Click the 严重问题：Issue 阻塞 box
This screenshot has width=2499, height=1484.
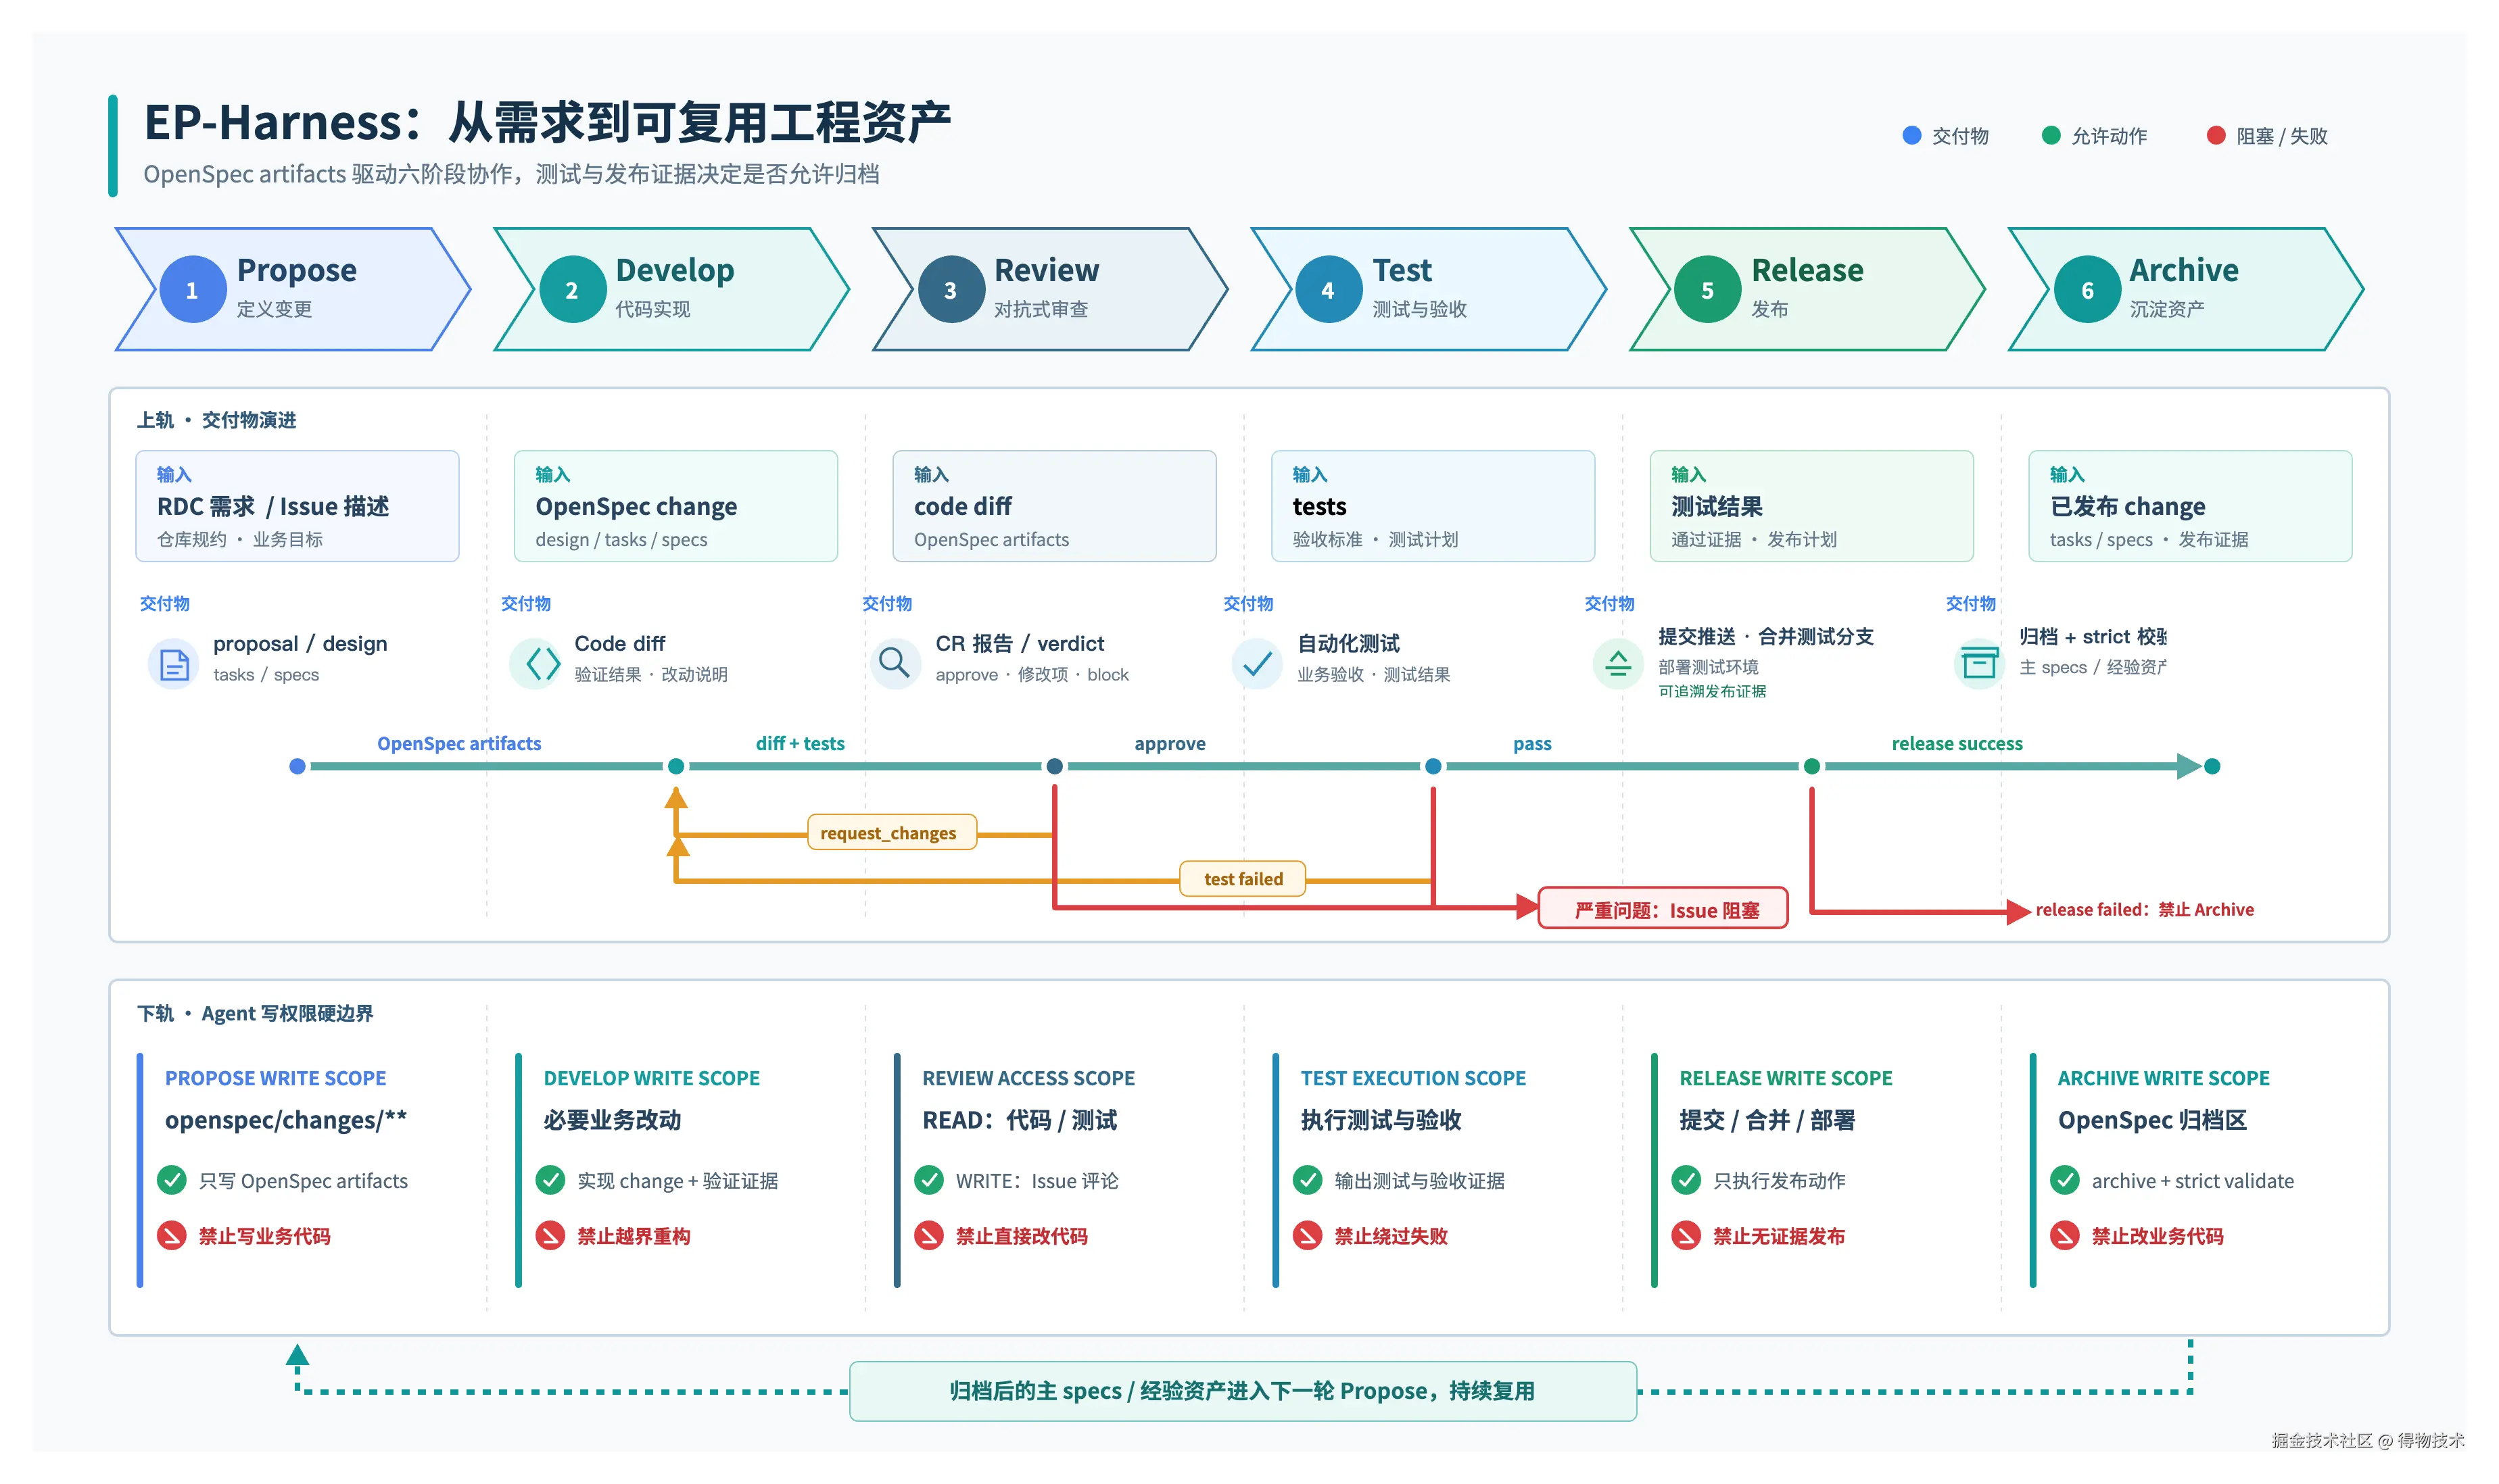pyautogui.click(x=1664, y=909)
